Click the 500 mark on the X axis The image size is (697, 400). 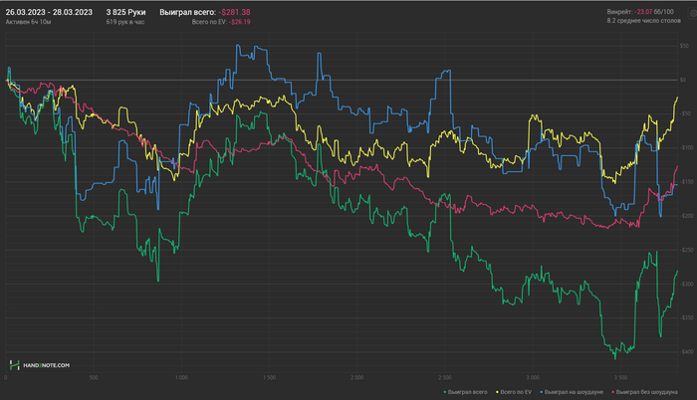(94, 378)
